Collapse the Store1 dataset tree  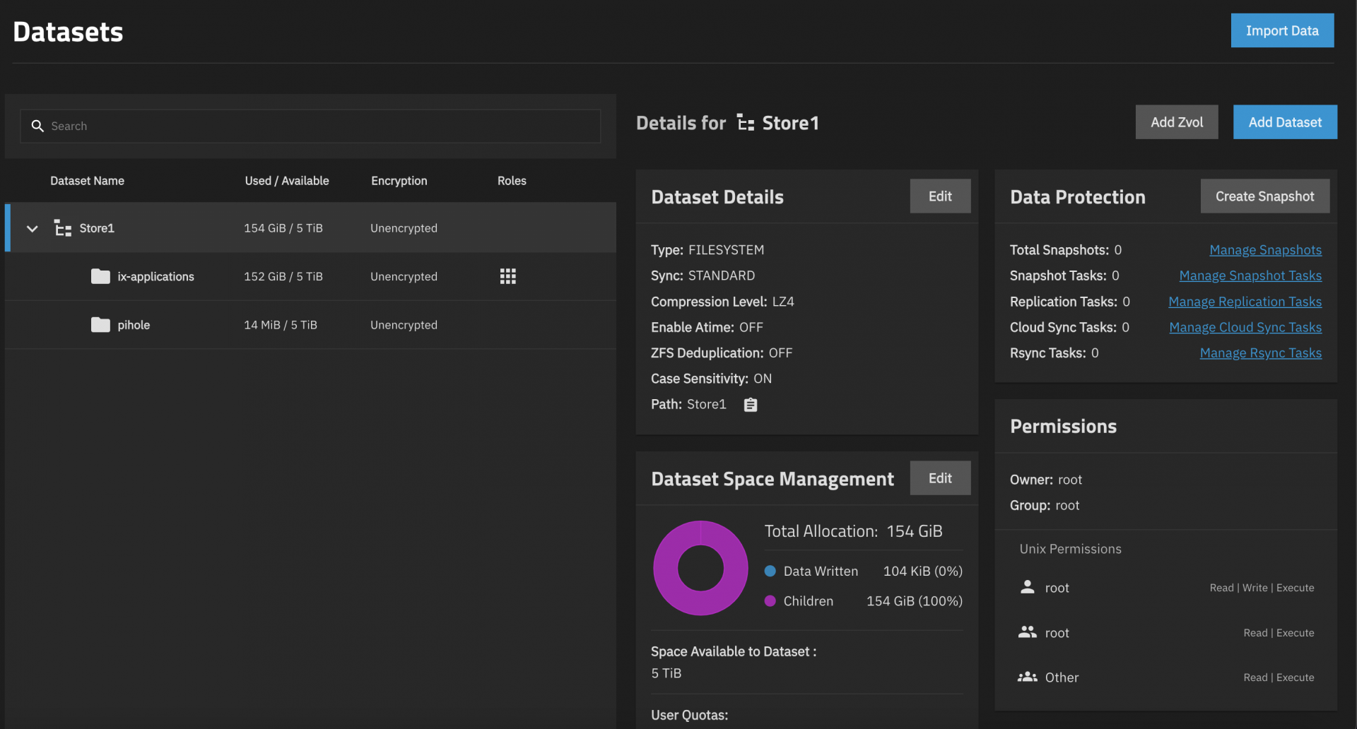32,228
